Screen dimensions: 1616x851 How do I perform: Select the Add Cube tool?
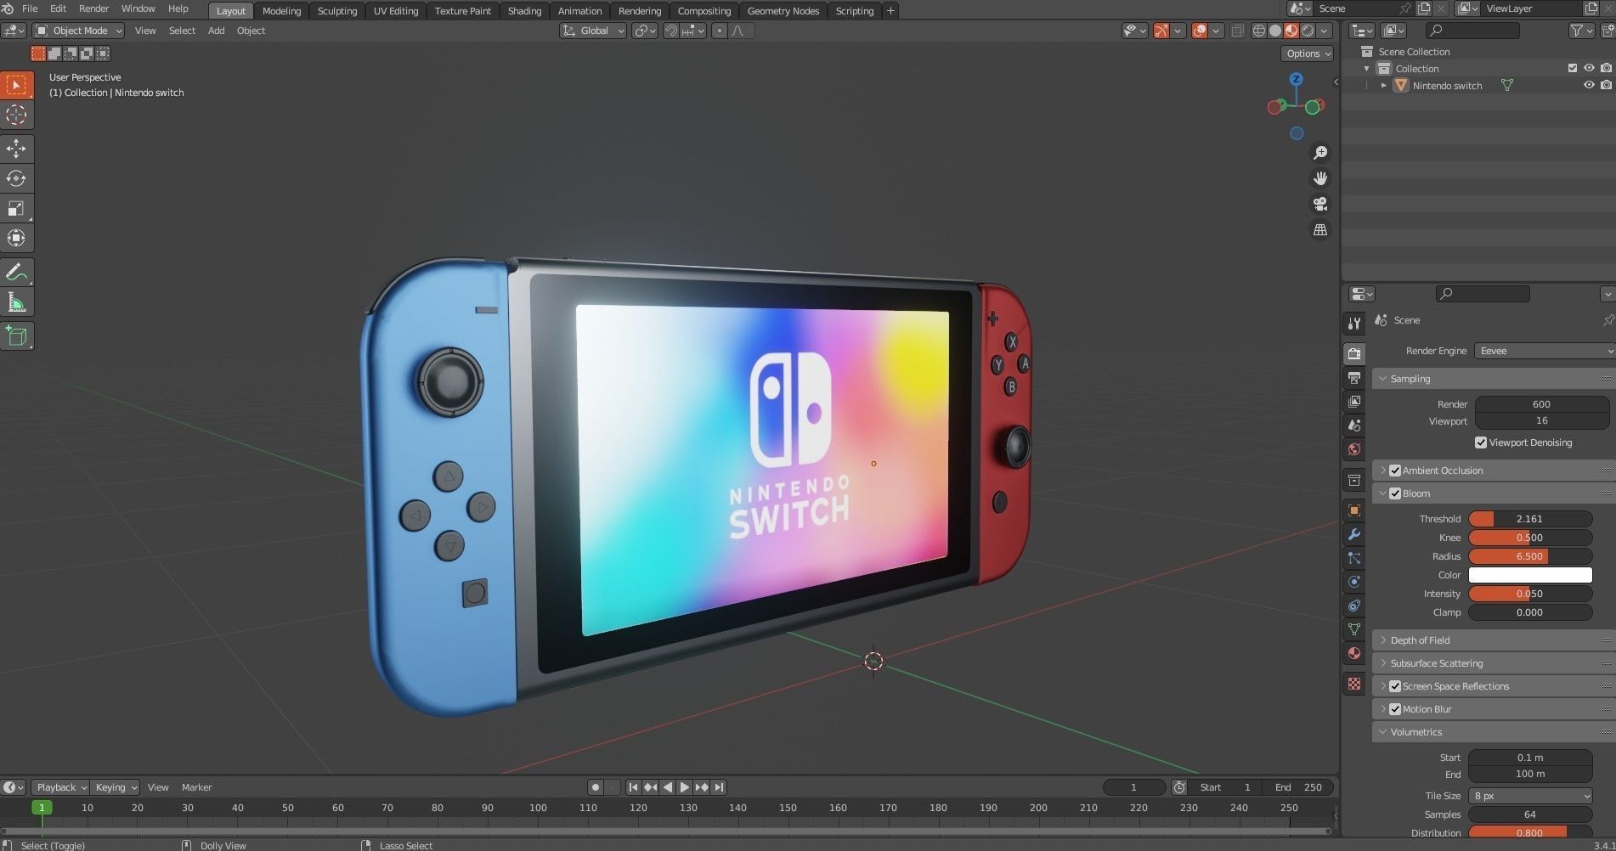16,336
